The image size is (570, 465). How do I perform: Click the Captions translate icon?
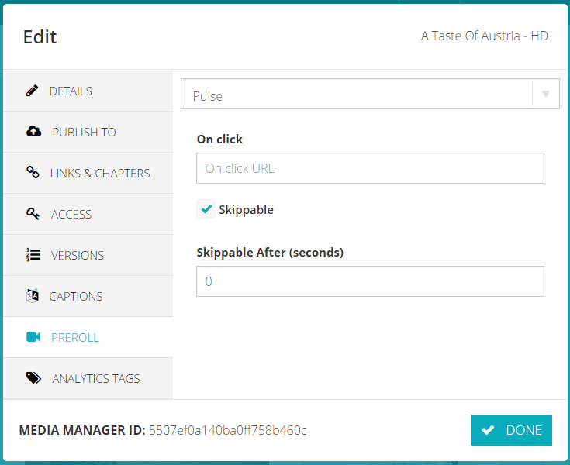point(33,296)
